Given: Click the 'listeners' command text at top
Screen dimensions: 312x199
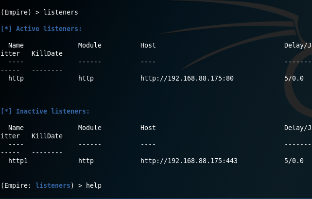Looking at the screenshot, I should 61,12.
